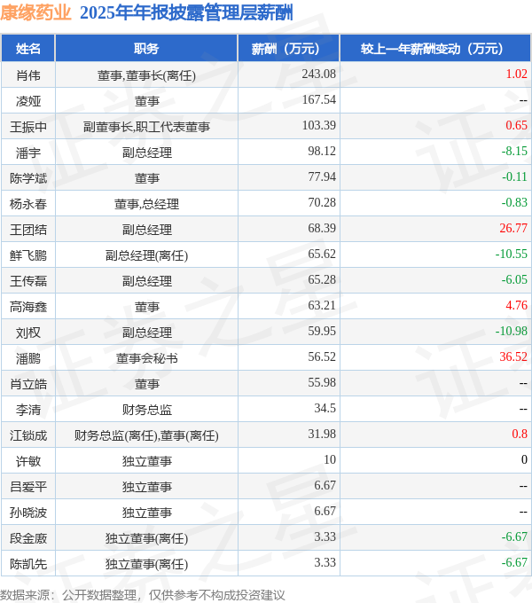This screenshot has width=532, height=603.
Task: Select the name 潘宇 in the table
Action: point(28,153)
